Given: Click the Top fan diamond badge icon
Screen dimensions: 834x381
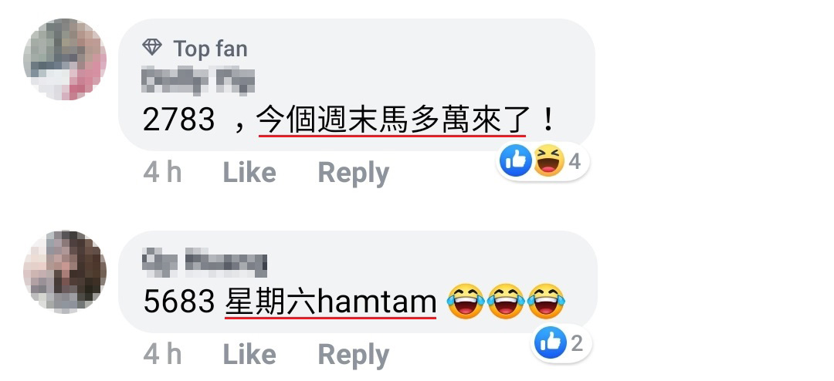Looking at the screenshot, I should (152, 48).
